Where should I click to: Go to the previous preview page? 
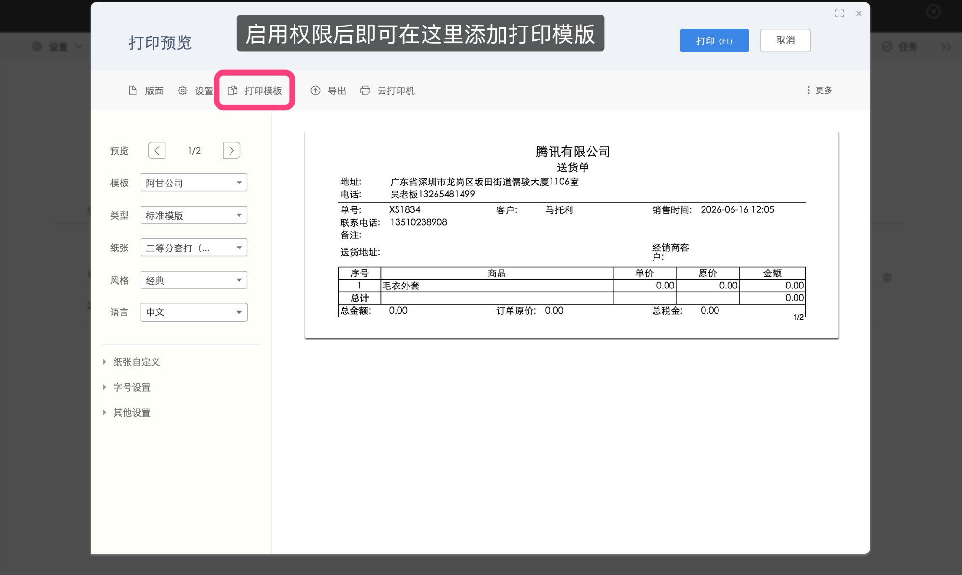(x=157, y=150)
